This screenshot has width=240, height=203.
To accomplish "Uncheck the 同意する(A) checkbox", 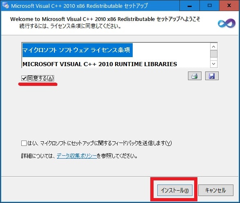I will [24, 78].
